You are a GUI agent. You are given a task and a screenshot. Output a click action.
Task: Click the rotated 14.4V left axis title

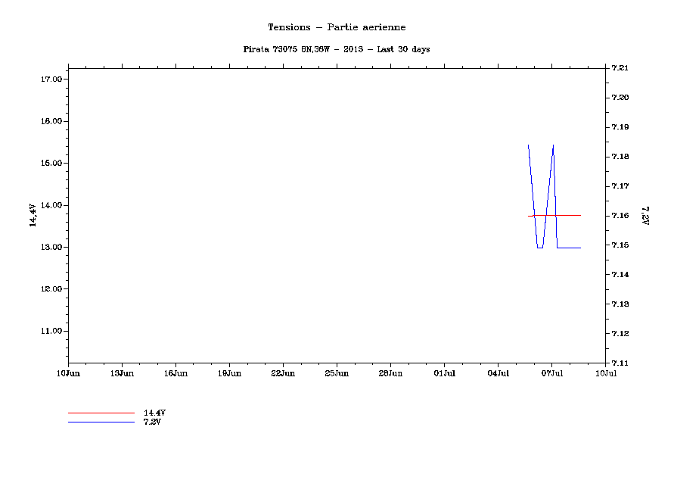[x=33, y=215]
